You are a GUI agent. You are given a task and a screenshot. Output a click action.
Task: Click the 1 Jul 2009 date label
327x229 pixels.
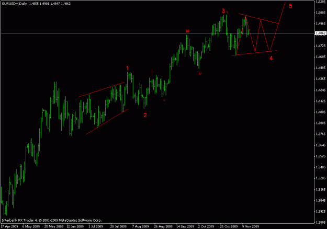[x=96, y=226]
